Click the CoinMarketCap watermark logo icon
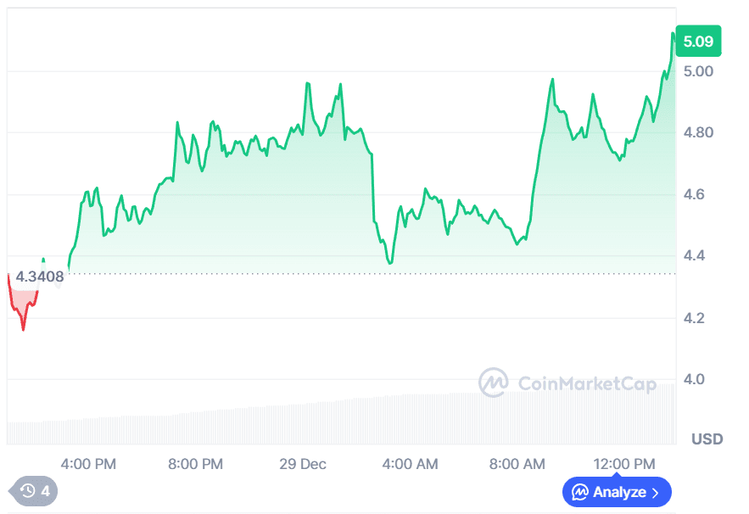This screenshot has width=749, height=514. 493,383
